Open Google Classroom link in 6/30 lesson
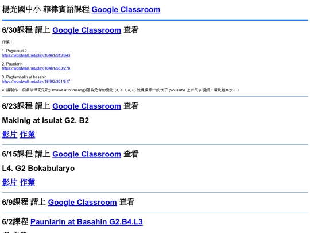Viewport: 310px width, 233px height. [x=87, y=30]
